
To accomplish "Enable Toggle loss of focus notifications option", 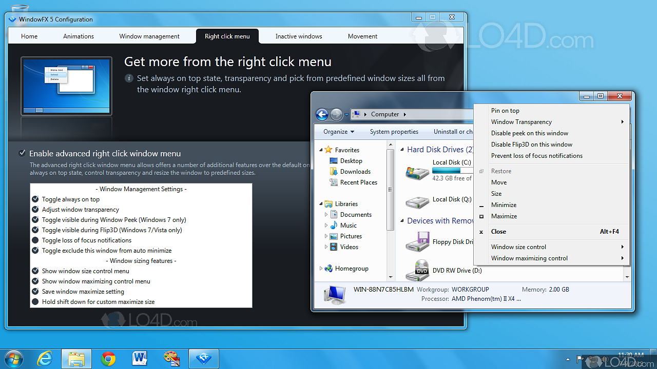I will point(35,240).
